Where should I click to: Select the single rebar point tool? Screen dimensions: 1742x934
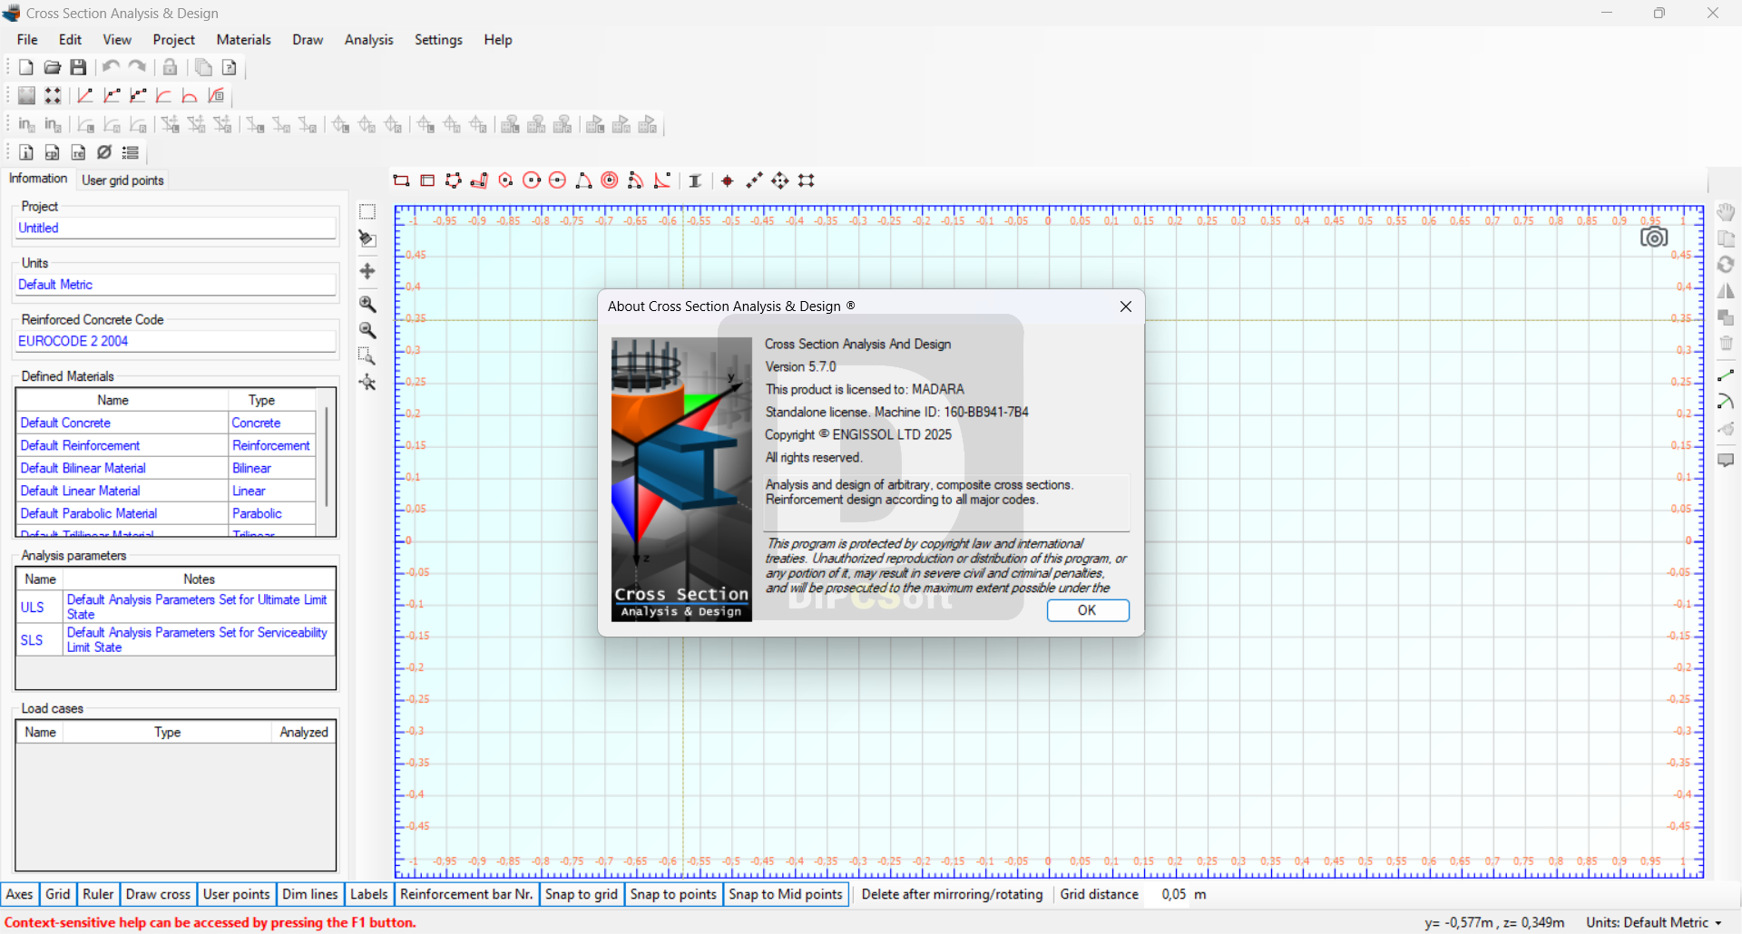[x=728, y=180]
